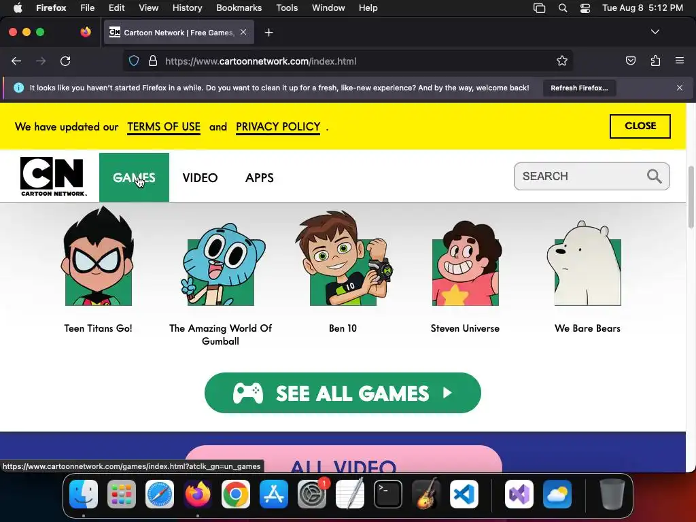Select the GAMES navigation tab
Viewport: 696px width, 522px height.
pyautogui.click(x=134, y=177)
